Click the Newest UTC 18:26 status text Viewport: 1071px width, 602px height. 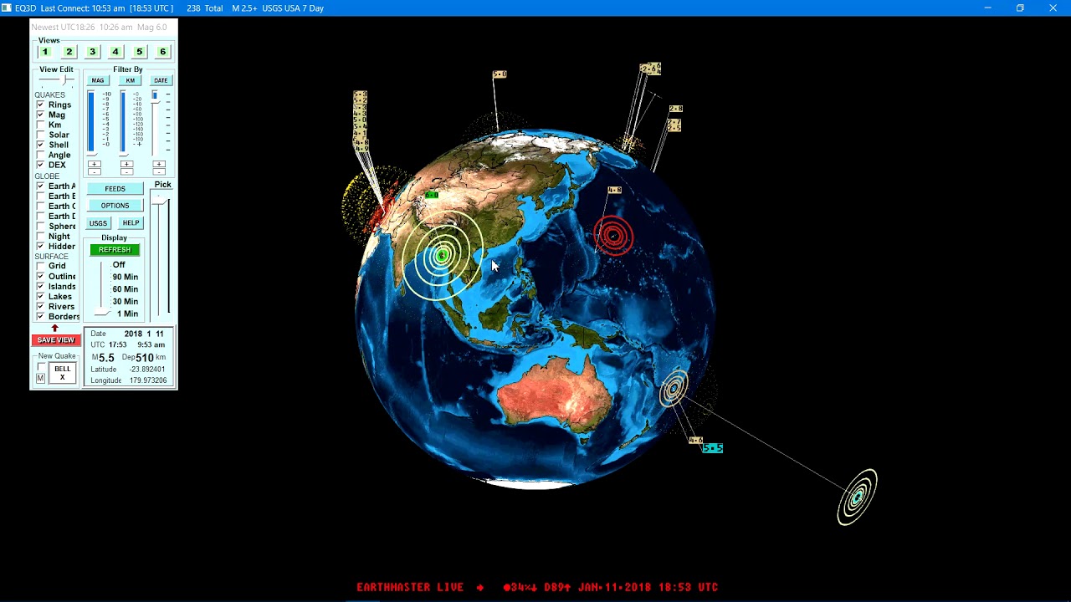pyautogui.click(x=100, y=27)
